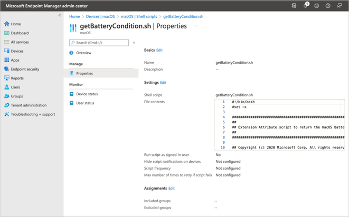Screen dimensions: 349x217
Task: Click Tenant administration label
Action: coord(29,105)
